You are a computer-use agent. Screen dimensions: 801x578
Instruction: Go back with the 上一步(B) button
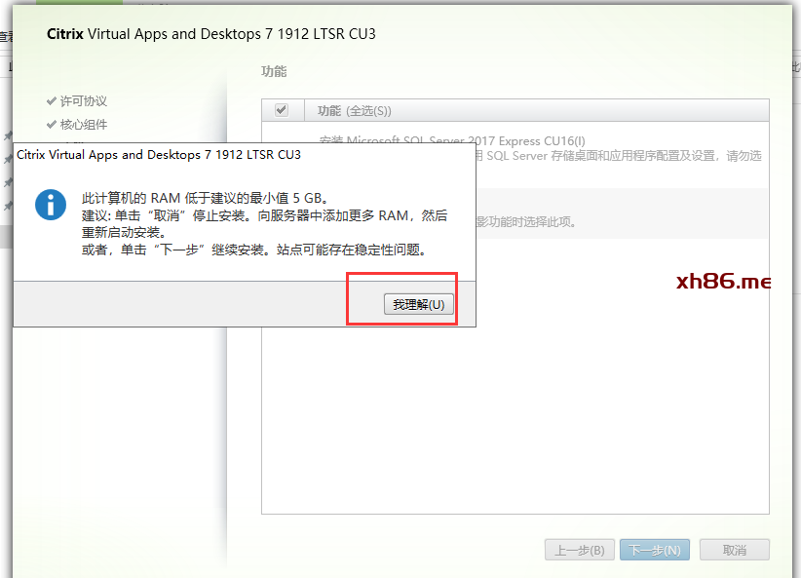[579, 550]
